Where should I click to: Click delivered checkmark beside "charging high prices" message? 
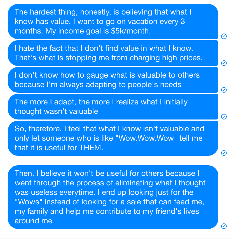pyautogui.click(x=224, y=63)
